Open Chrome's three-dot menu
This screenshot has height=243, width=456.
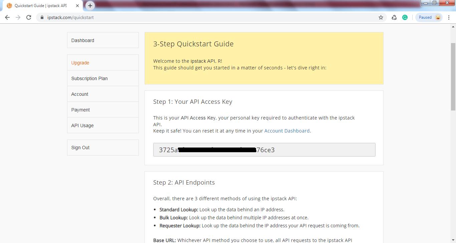click(x=449, y=17)
